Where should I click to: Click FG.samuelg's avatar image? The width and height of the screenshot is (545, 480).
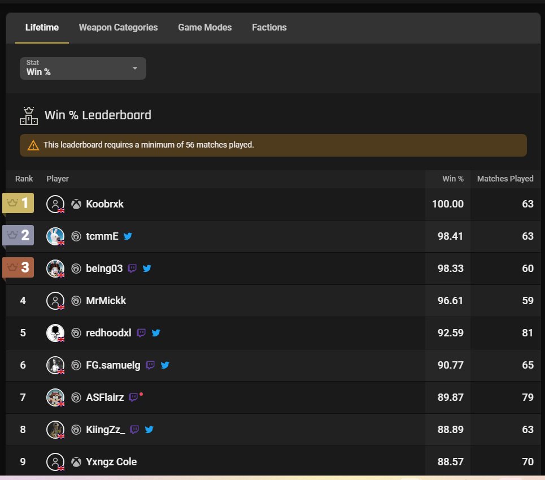pos(55,365)
